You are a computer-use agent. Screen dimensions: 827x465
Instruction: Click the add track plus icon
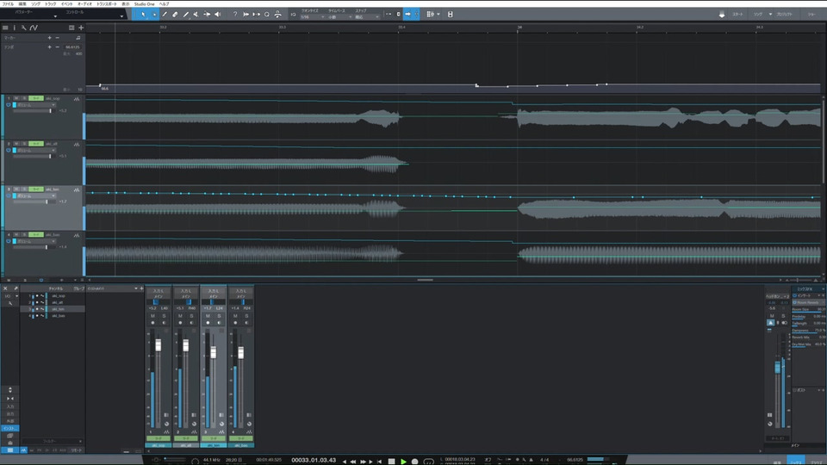(81, 28)
